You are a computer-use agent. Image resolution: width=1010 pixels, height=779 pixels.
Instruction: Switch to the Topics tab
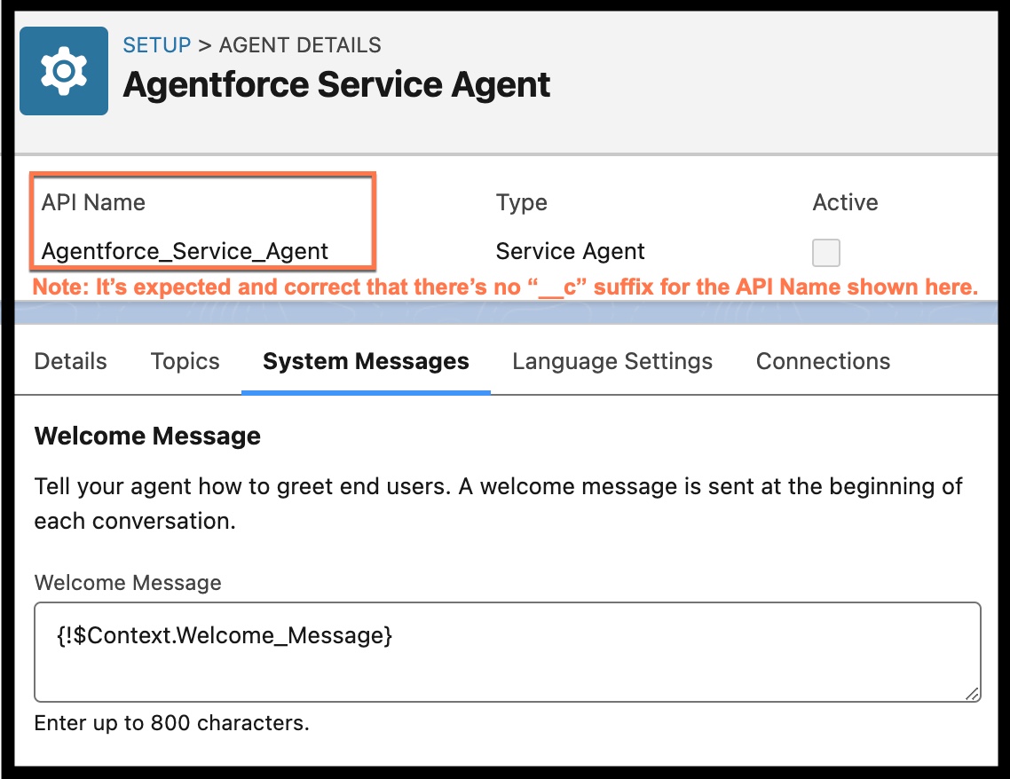(185, 362)
